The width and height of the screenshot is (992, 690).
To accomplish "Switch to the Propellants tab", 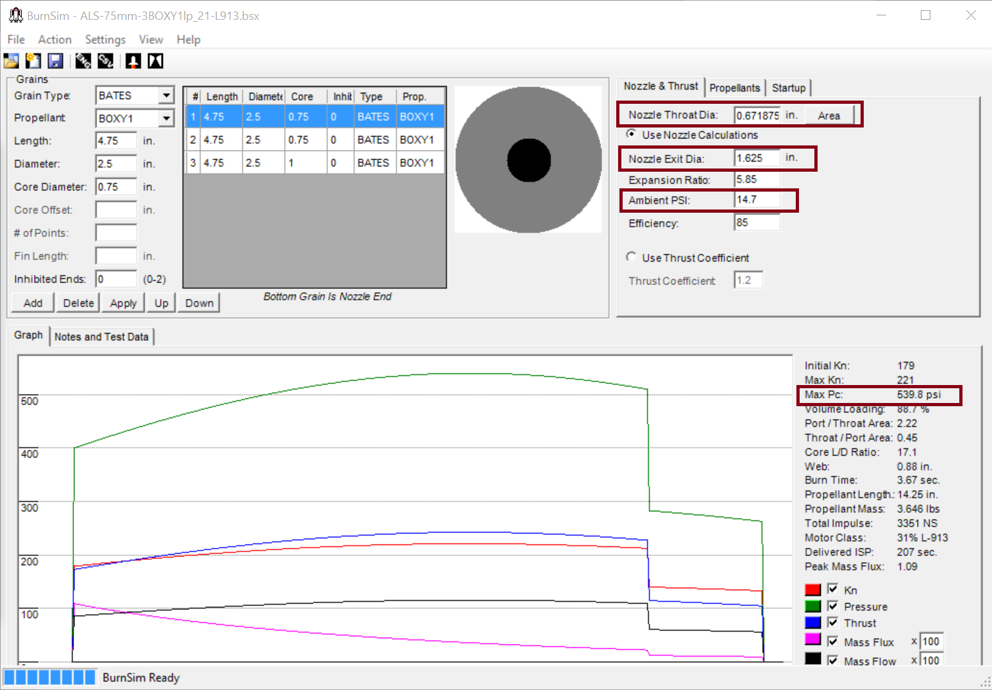I will [x=735, y=88].
